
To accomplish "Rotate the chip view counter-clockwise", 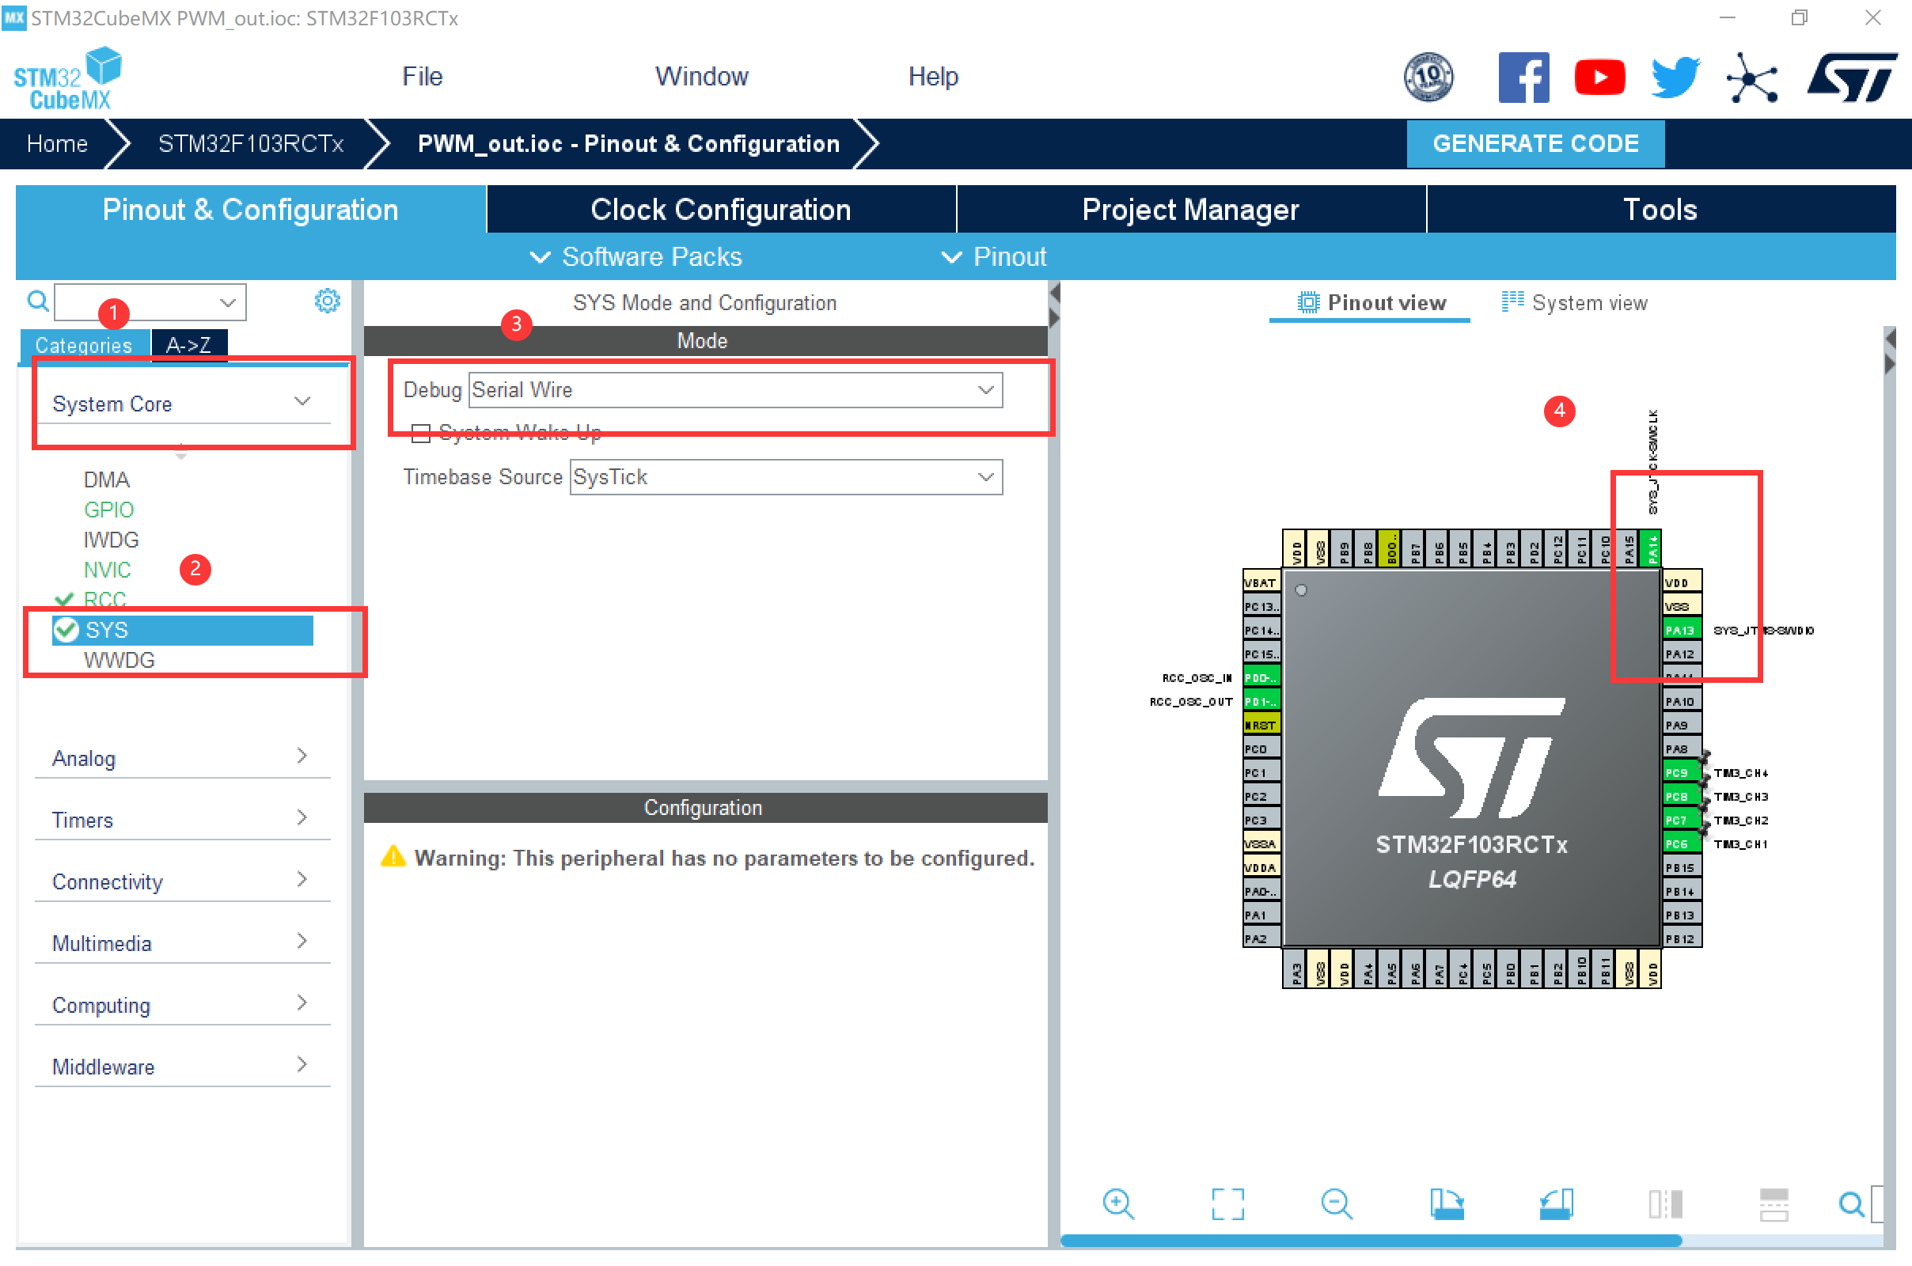I will 1556,1203.
